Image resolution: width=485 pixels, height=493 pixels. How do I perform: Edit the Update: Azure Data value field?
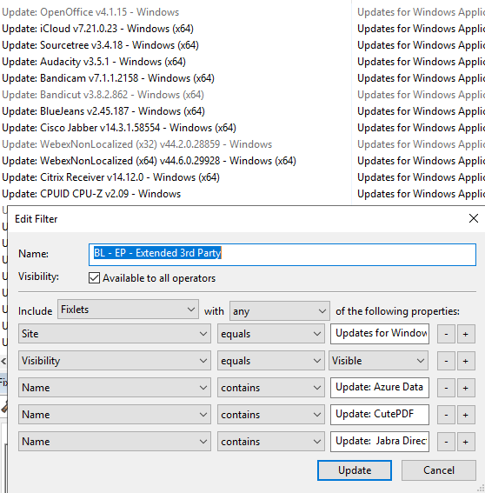tap(380, 388)
